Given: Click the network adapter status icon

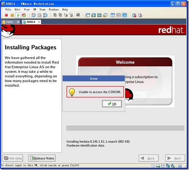Looking at the screenshot, I should (168, 166).
